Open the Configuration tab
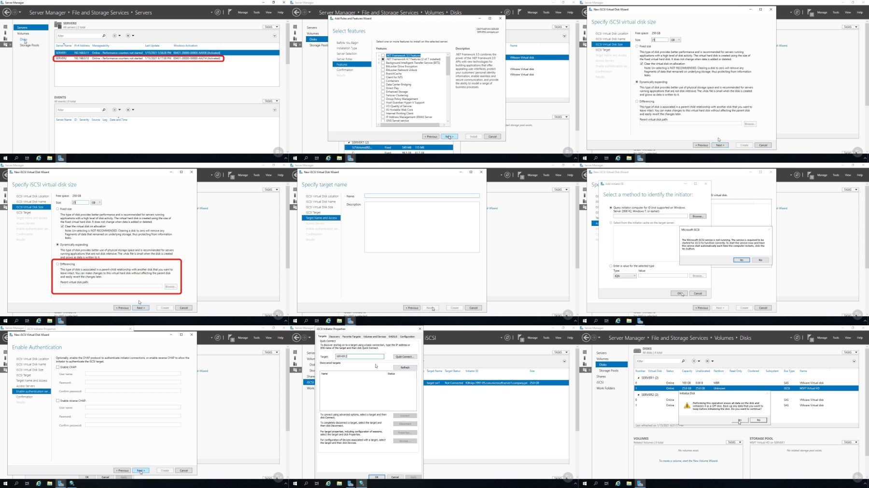 point(407,336)
